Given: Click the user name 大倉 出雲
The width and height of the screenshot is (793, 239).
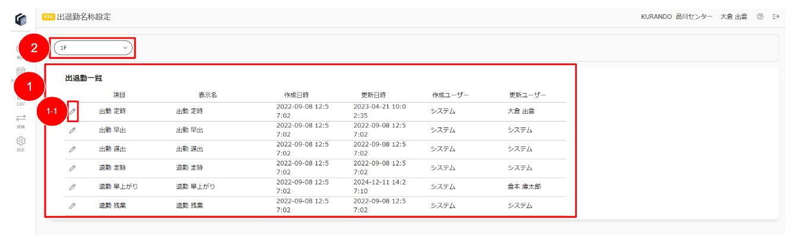Looking at the screenshot, I should pos(734,17).
